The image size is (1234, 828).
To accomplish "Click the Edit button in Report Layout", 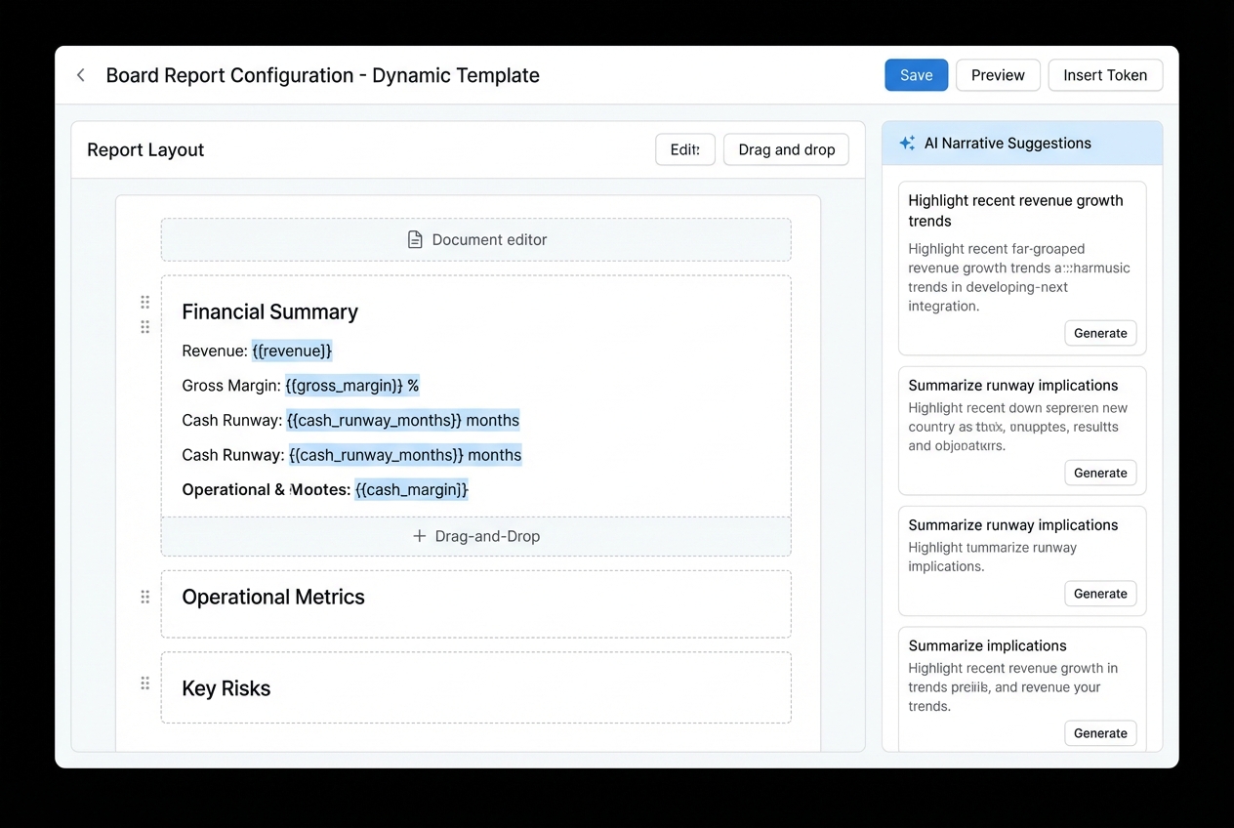I will pyautogui.click(x=684, y=149).
